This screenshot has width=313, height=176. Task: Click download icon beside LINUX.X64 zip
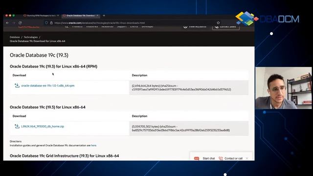click(17, 126)
